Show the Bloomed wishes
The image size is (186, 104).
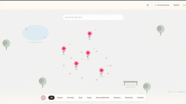129,98
